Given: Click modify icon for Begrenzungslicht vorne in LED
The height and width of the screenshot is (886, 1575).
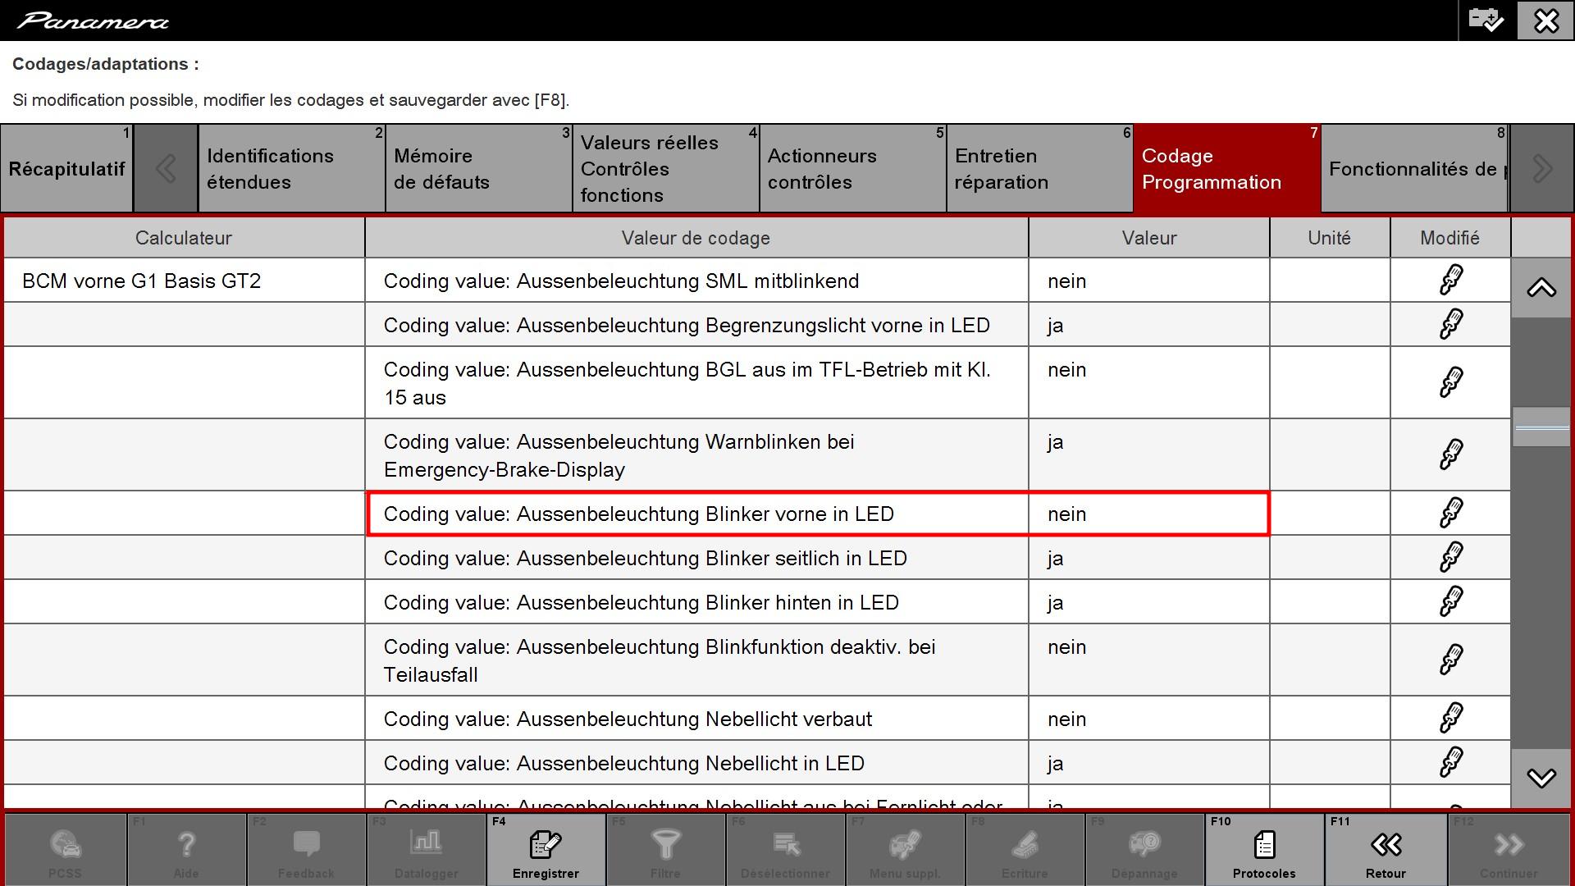Looking at the screenshot, I should click(1450, 324).
